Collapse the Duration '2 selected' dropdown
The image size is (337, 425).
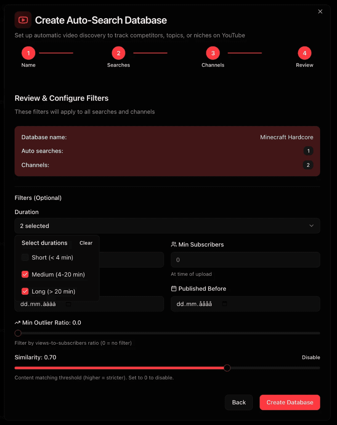167,226
